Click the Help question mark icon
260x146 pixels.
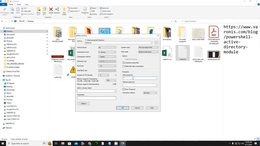[258, 4]
